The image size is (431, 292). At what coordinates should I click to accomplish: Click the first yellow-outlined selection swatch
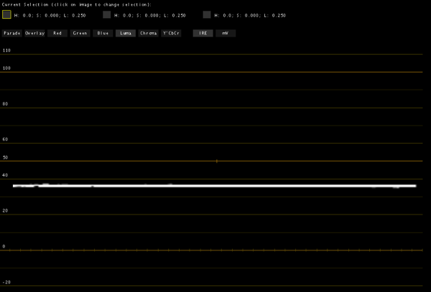pos(6,14)
